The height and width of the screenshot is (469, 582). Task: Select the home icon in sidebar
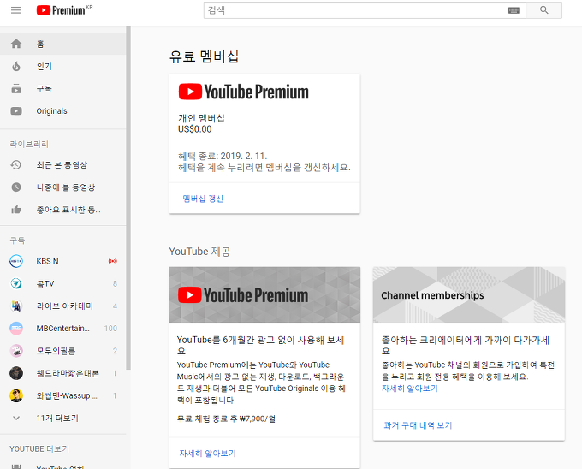coord(16,44)
